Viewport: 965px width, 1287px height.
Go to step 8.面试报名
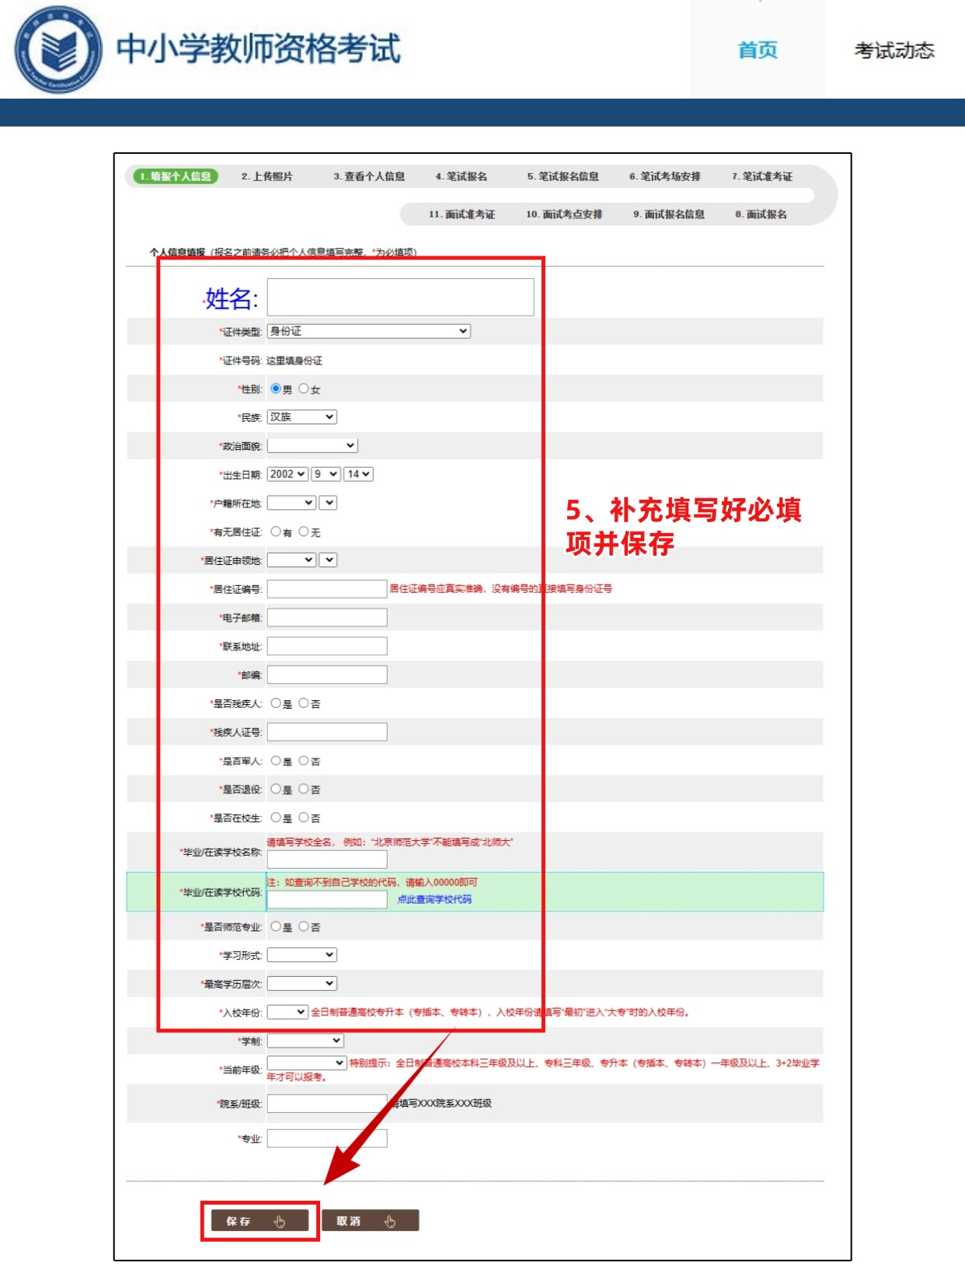click(761, 214)
